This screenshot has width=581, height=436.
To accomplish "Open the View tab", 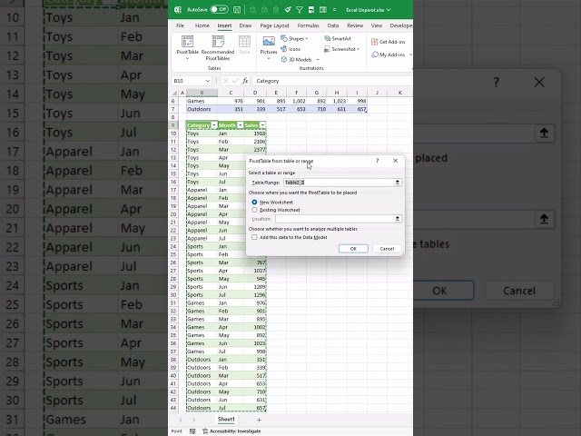I will click(x=377, y=25).
